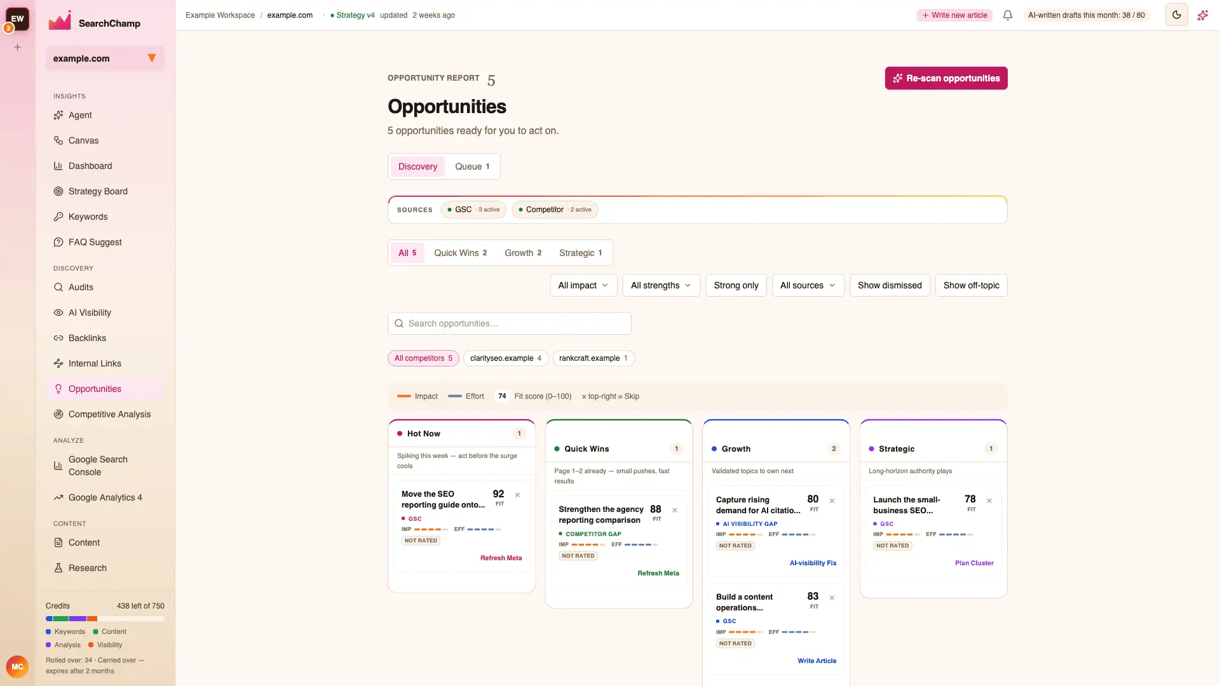Toggle the GSC source chip
The height and width of the screenshot is (686, 1220).
point(473,210)
